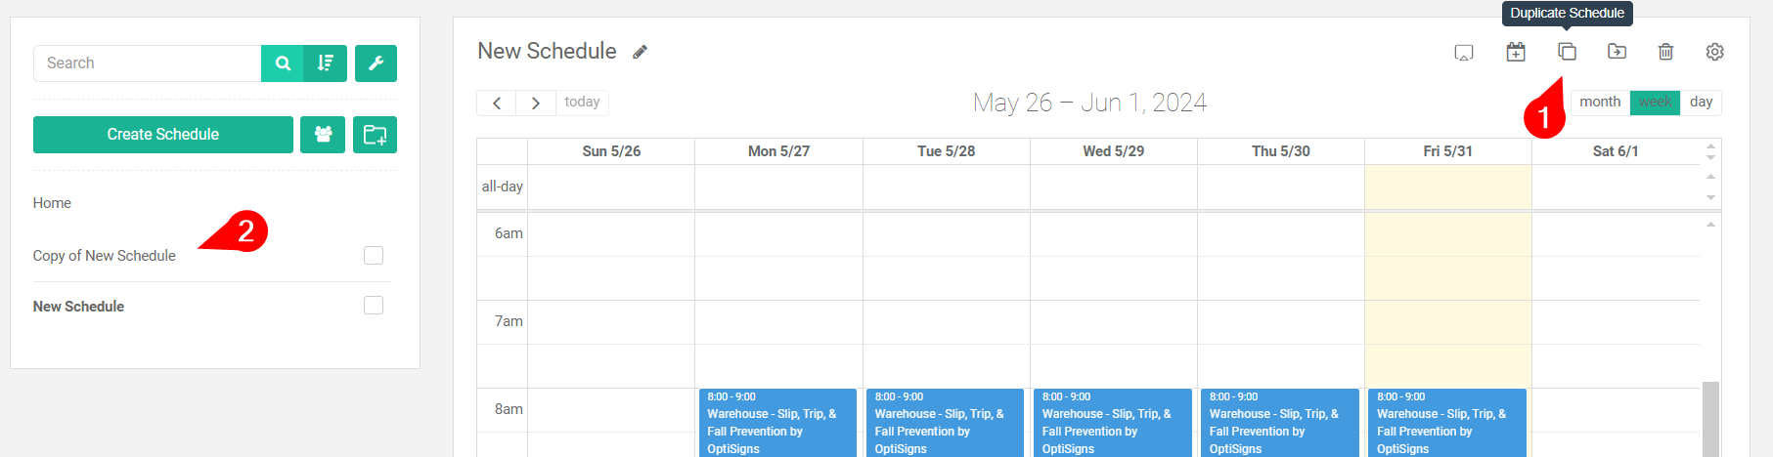Focus the Search input field
The height and width of the screenshot is (457, 1773).
(x=148, y=63)
